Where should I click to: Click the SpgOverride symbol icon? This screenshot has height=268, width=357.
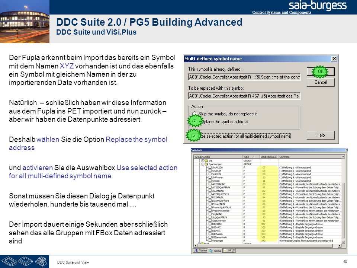click(210, 221)
